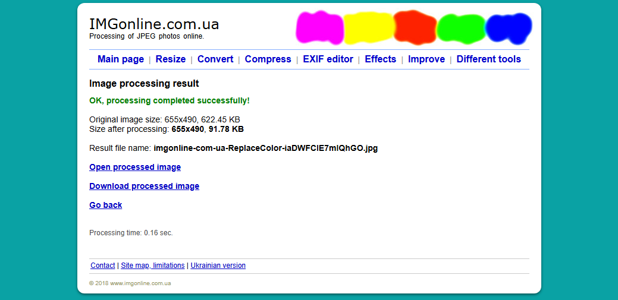Image resolution: width=618 pixels, height=300 pixels.
Task: Open the Improve navigation item
Action: [x=426, y=59]
